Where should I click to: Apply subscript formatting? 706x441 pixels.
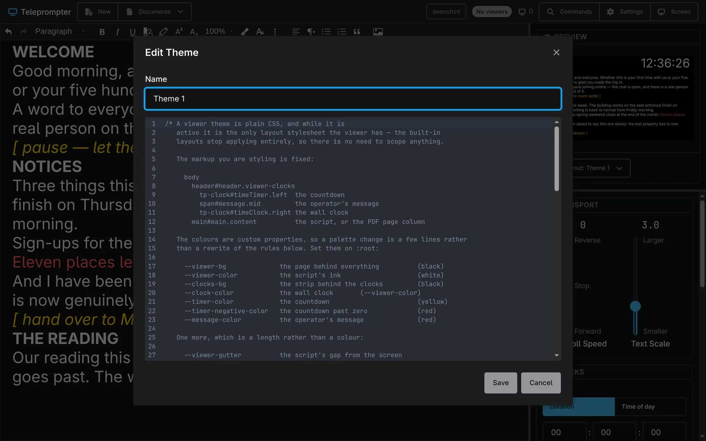tap(194, 32)
